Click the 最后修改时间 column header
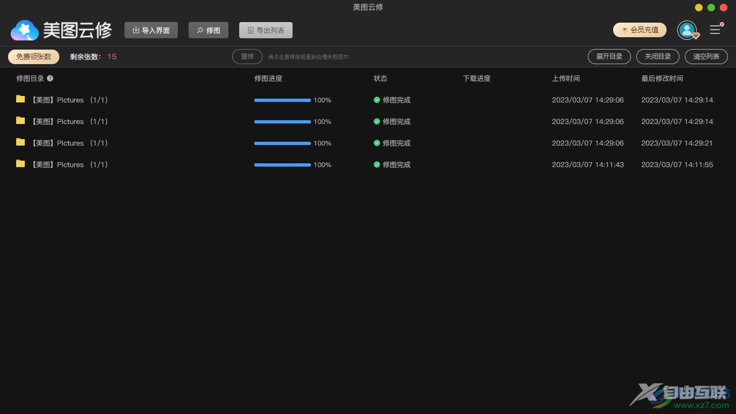Viewport: 736px width, 414px height. pos(662,78)
